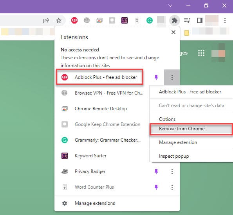Screen dimensions: 233x215
Task: Toggle the Extensions puzzle piece button
Action: coord(175,20)
